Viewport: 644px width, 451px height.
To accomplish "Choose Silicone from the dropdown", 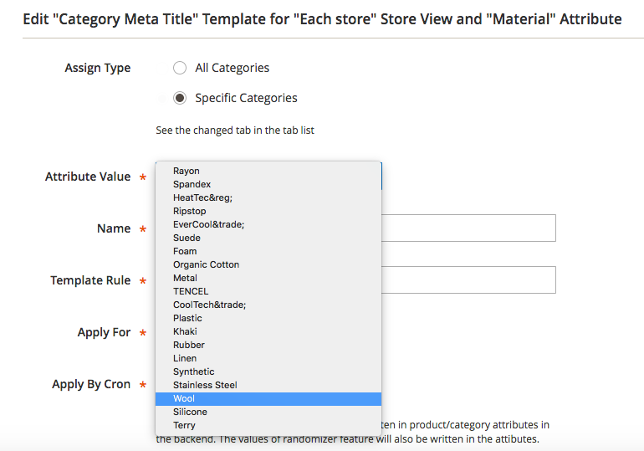I will point(190,412).
